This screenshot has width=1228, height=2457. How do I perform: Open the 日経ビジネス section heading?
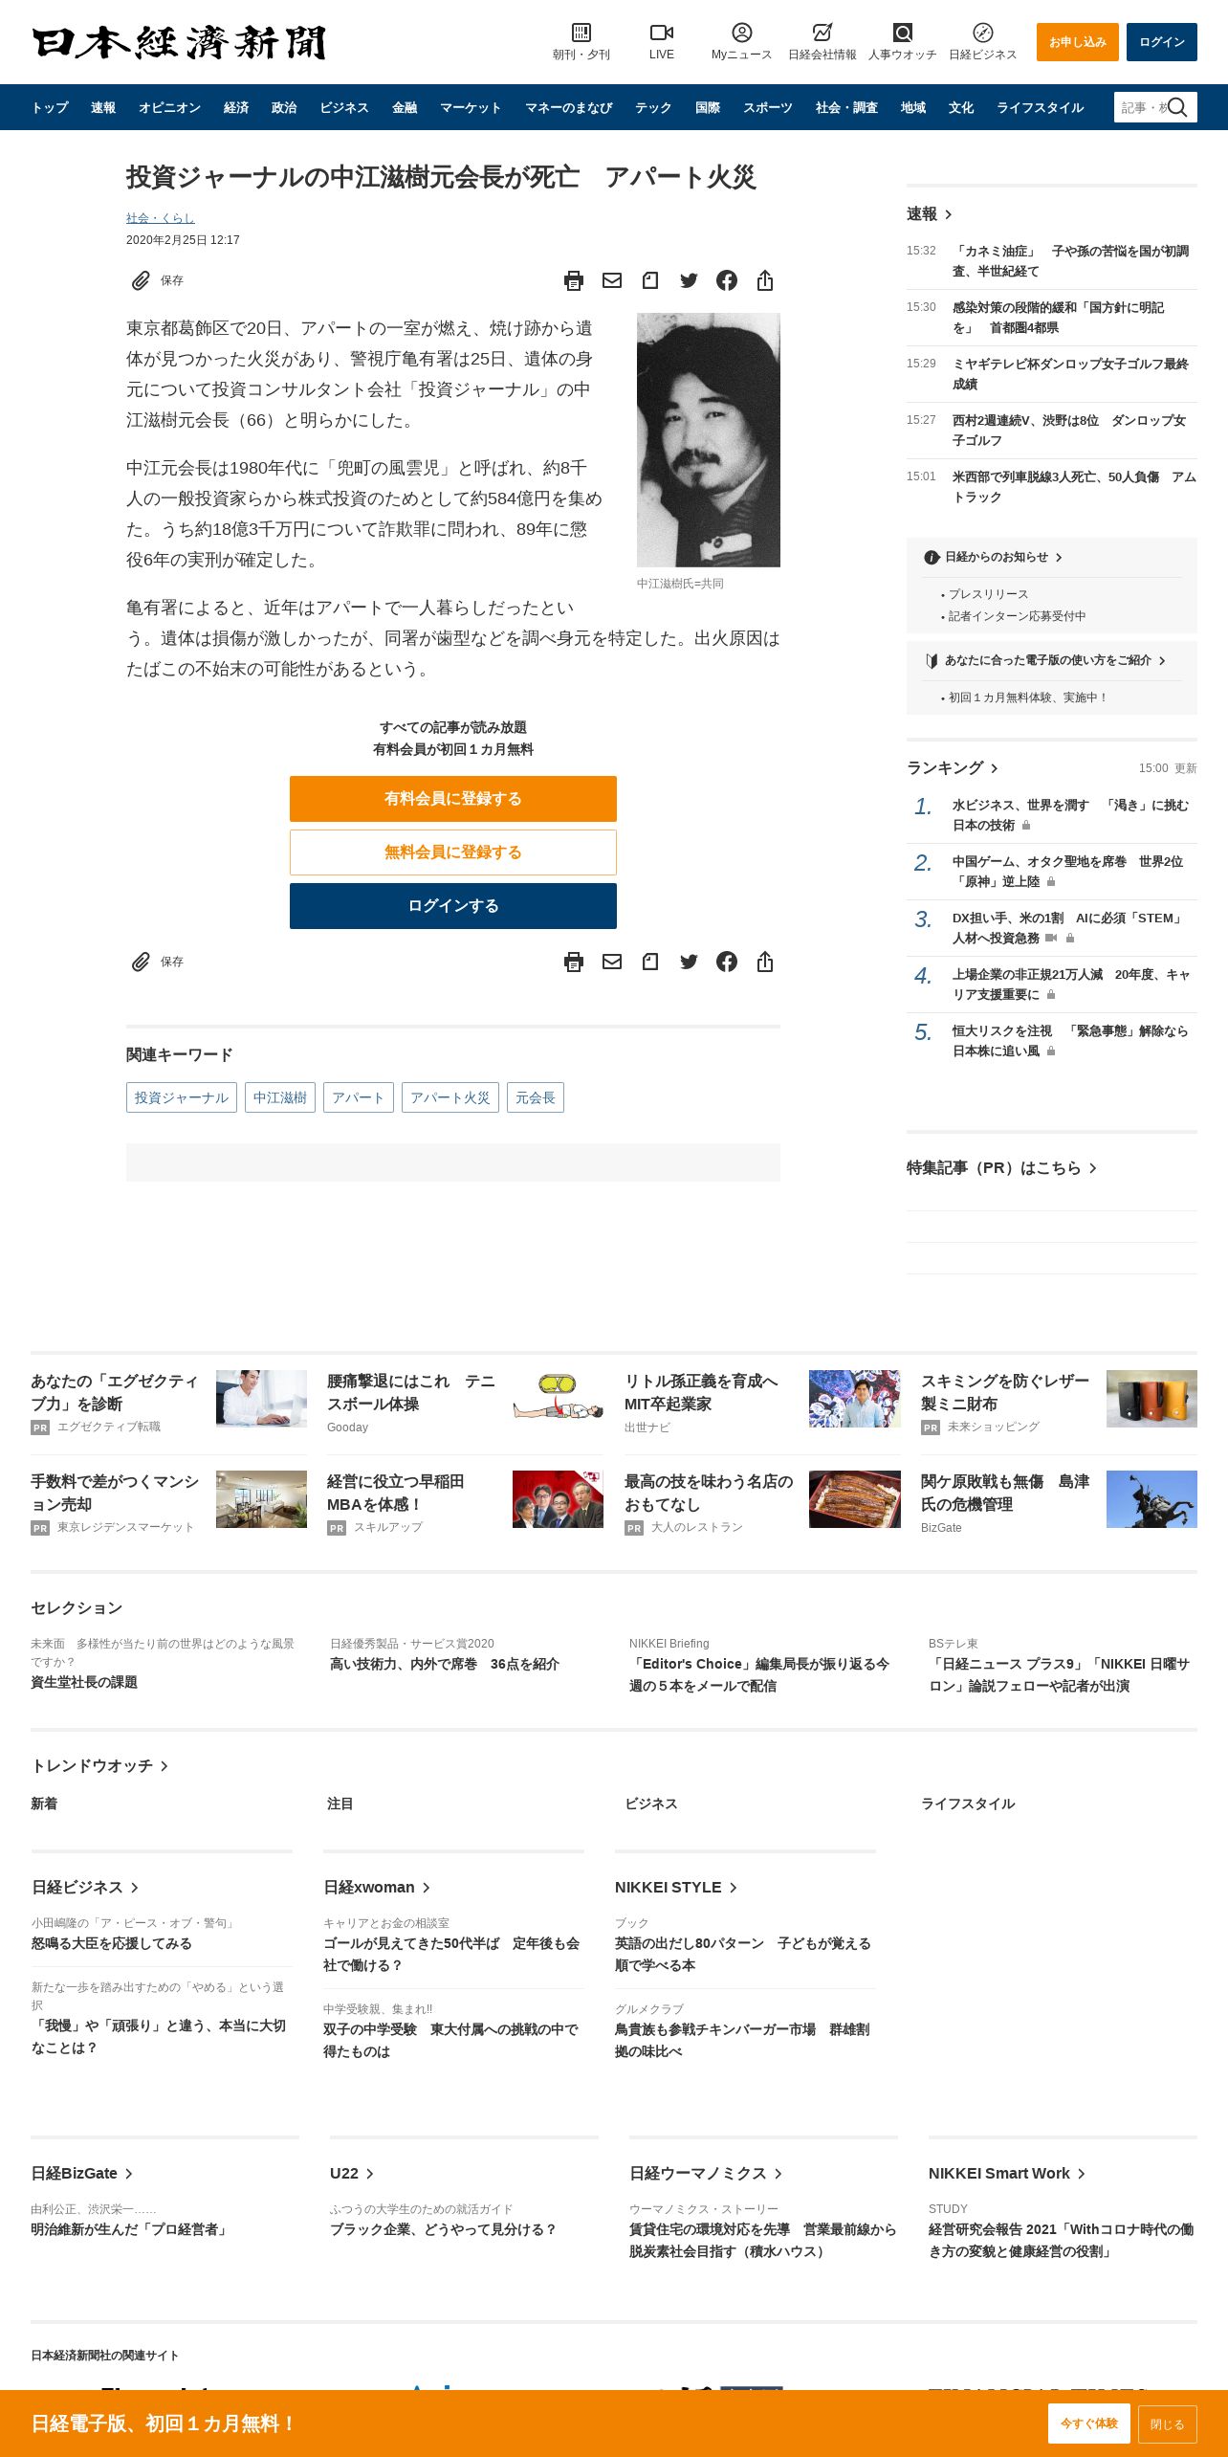click(x=85, y=1887)
